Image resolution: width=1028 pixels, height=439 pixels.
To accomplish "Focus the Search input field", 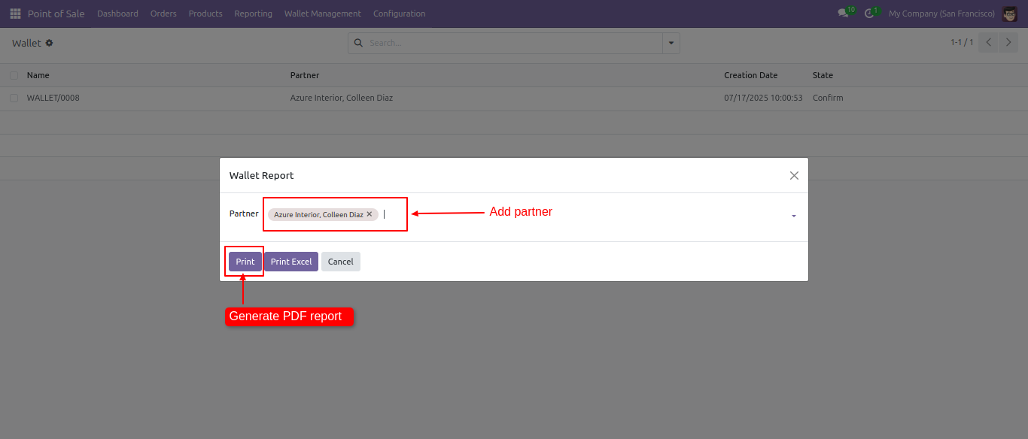I will point(512,44).
